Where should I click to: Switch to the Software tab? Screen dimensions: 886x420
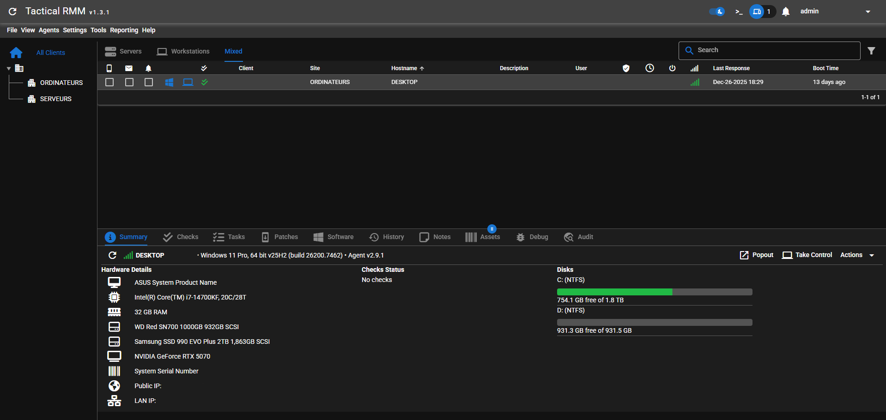coord(334,237)
